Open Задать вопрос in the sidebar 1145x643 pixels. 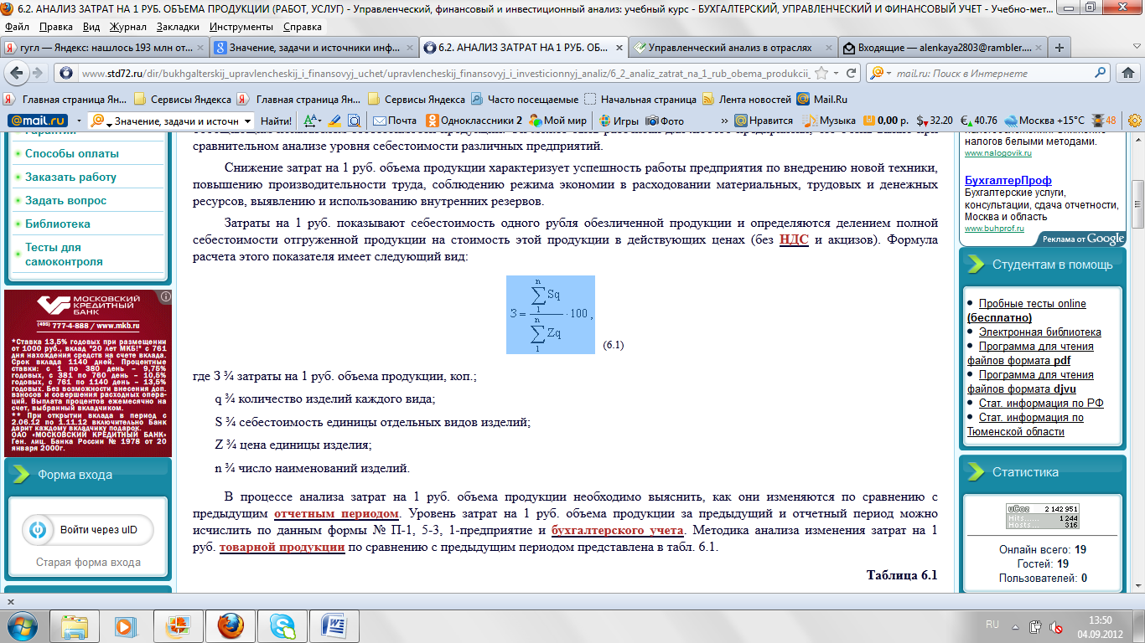coord(65,200)
